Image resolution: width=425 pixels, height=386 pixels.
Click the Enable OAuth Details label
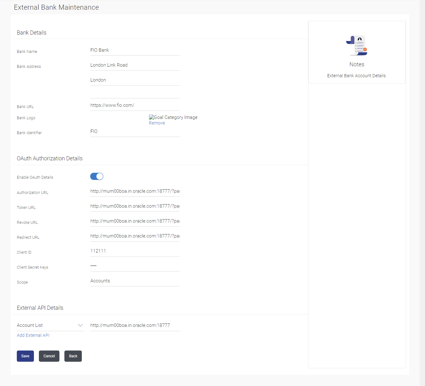tap(35, 177)
